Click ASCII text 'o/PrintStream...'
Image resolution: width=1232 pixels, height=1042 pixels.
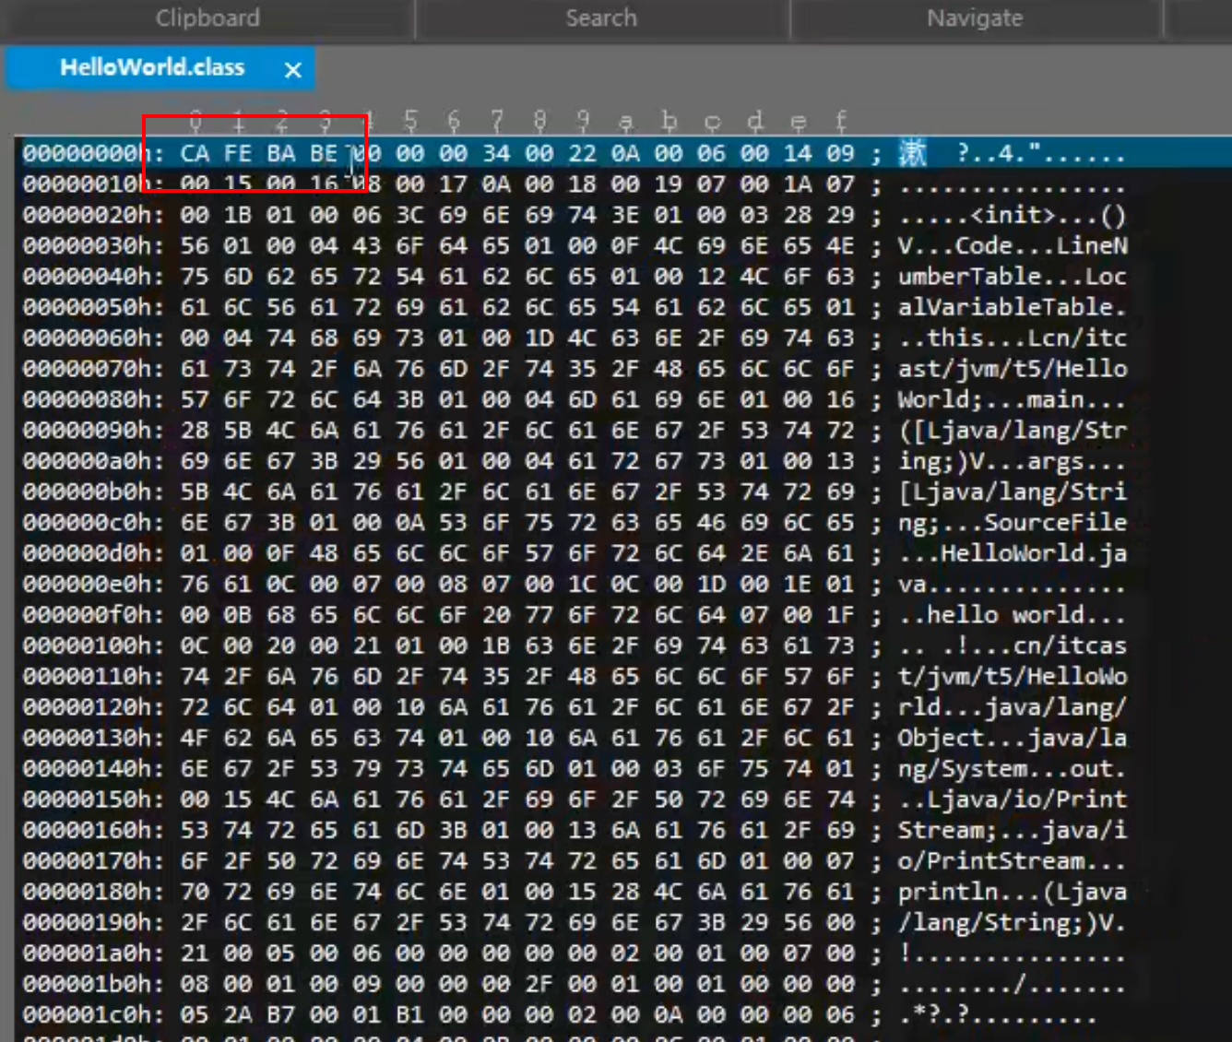(x=1013, y=861)
